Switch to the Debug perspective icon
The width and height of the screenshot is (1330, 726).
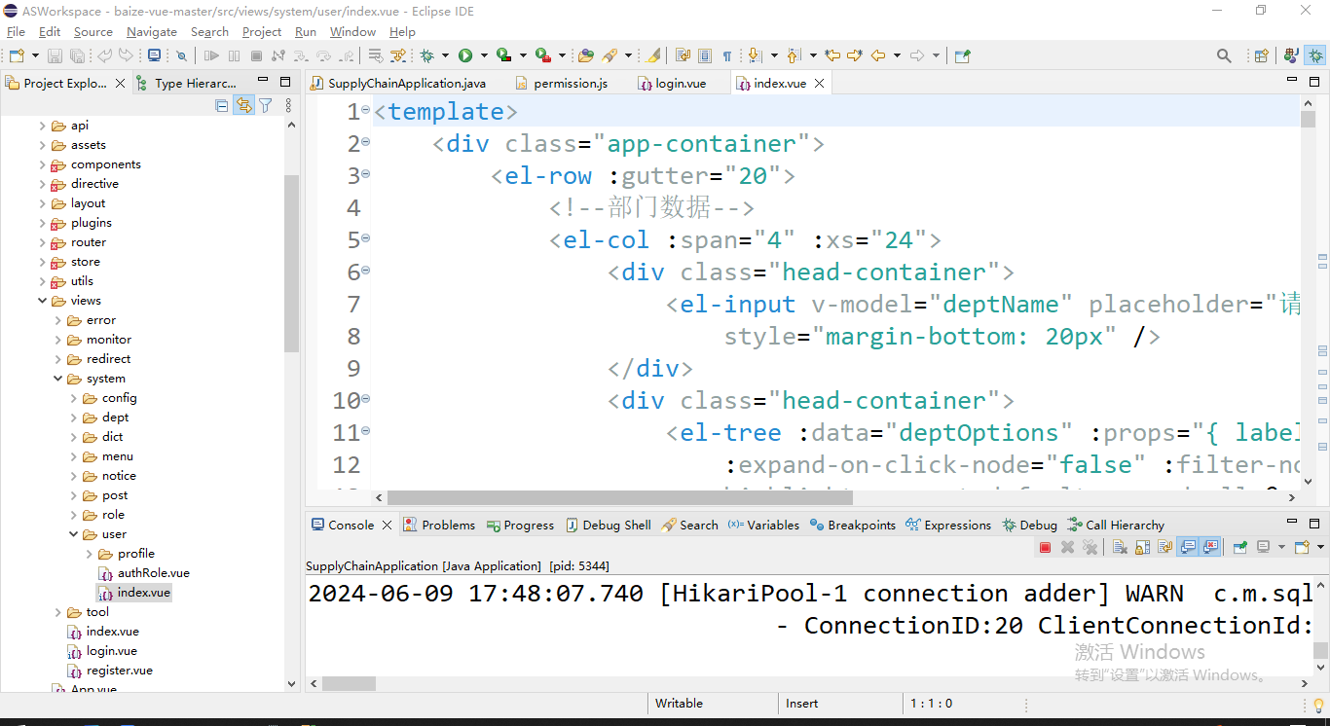pos(1315,55)
